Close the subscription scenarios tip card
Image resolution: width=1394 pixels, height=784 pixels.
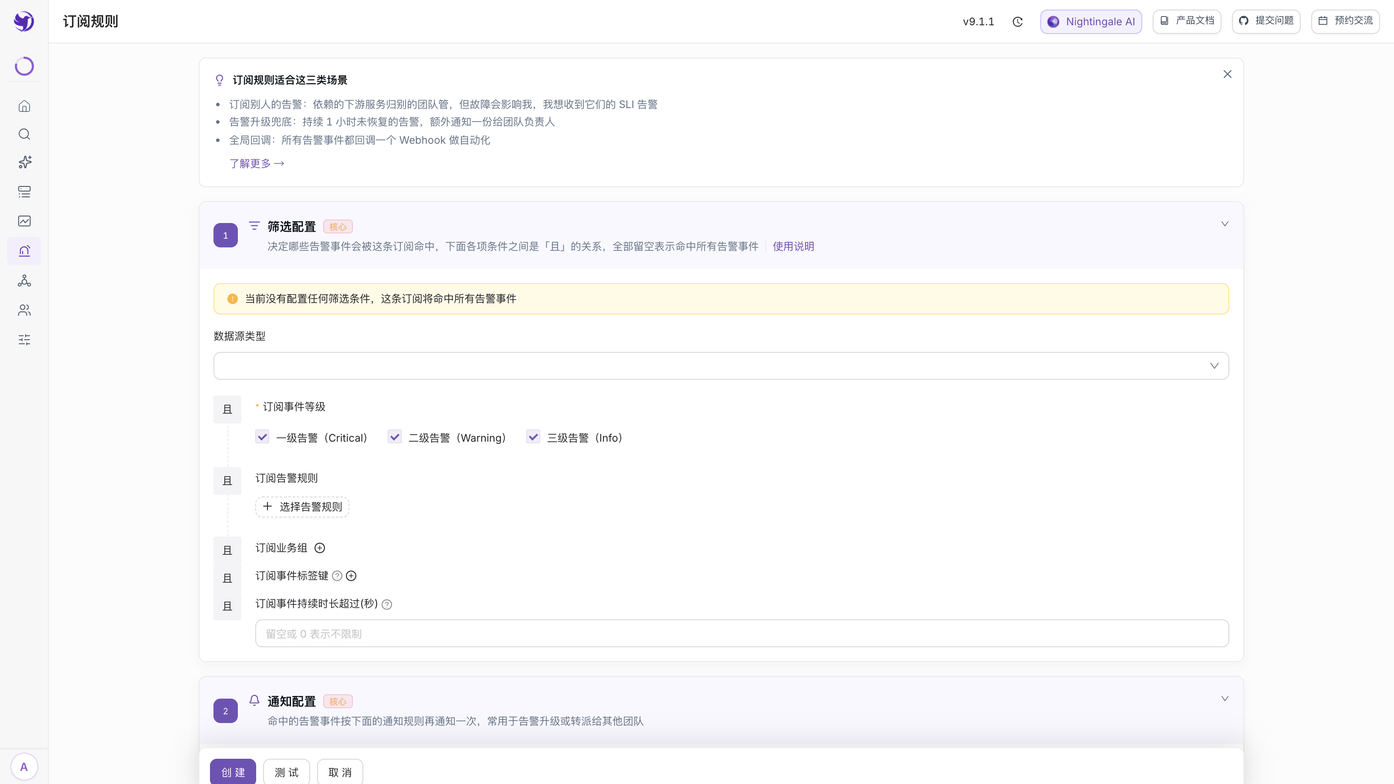click(x=1227, y=74)
